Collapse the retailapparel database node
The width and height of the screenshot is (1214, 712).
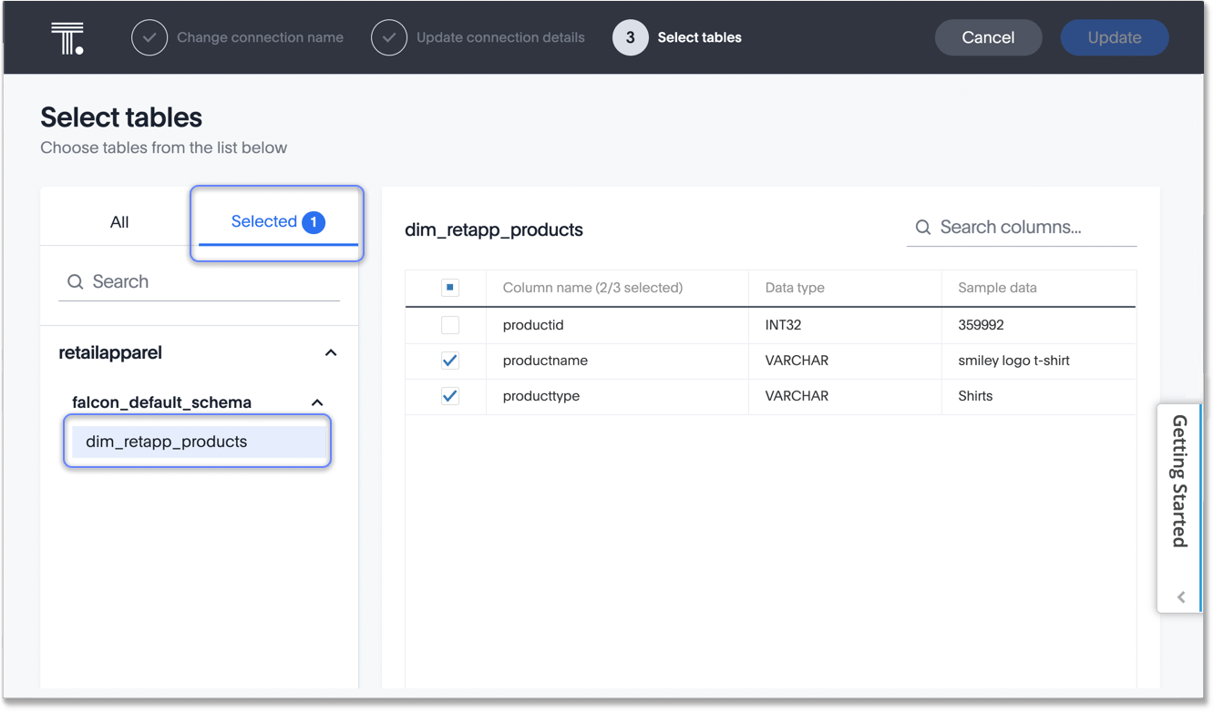coord(331,353)
